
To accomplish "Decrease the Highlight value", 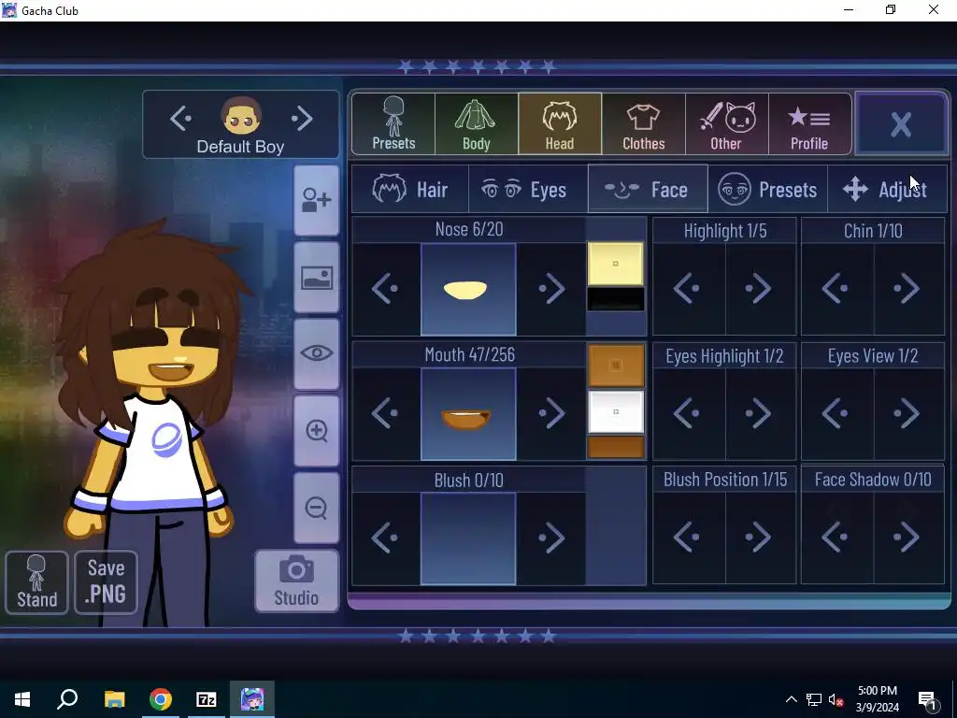I will (x=689, y=289).
